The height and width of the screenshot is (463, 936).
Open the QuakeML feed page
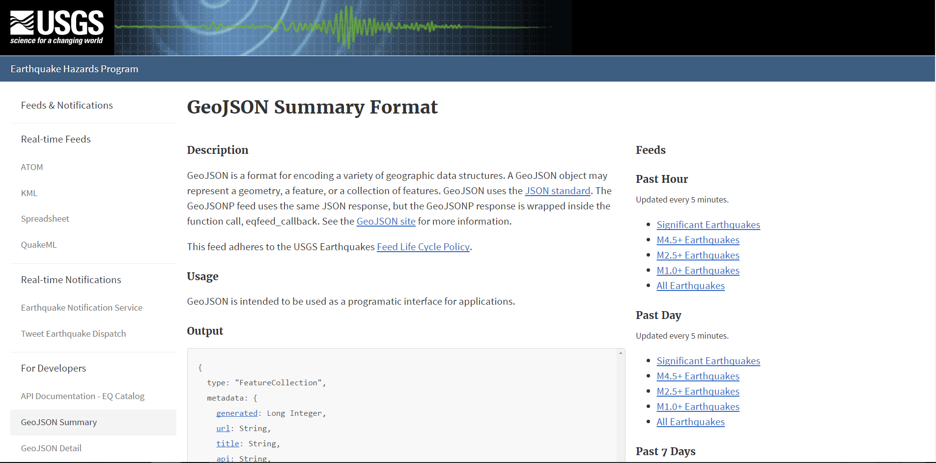coord(38,244)
